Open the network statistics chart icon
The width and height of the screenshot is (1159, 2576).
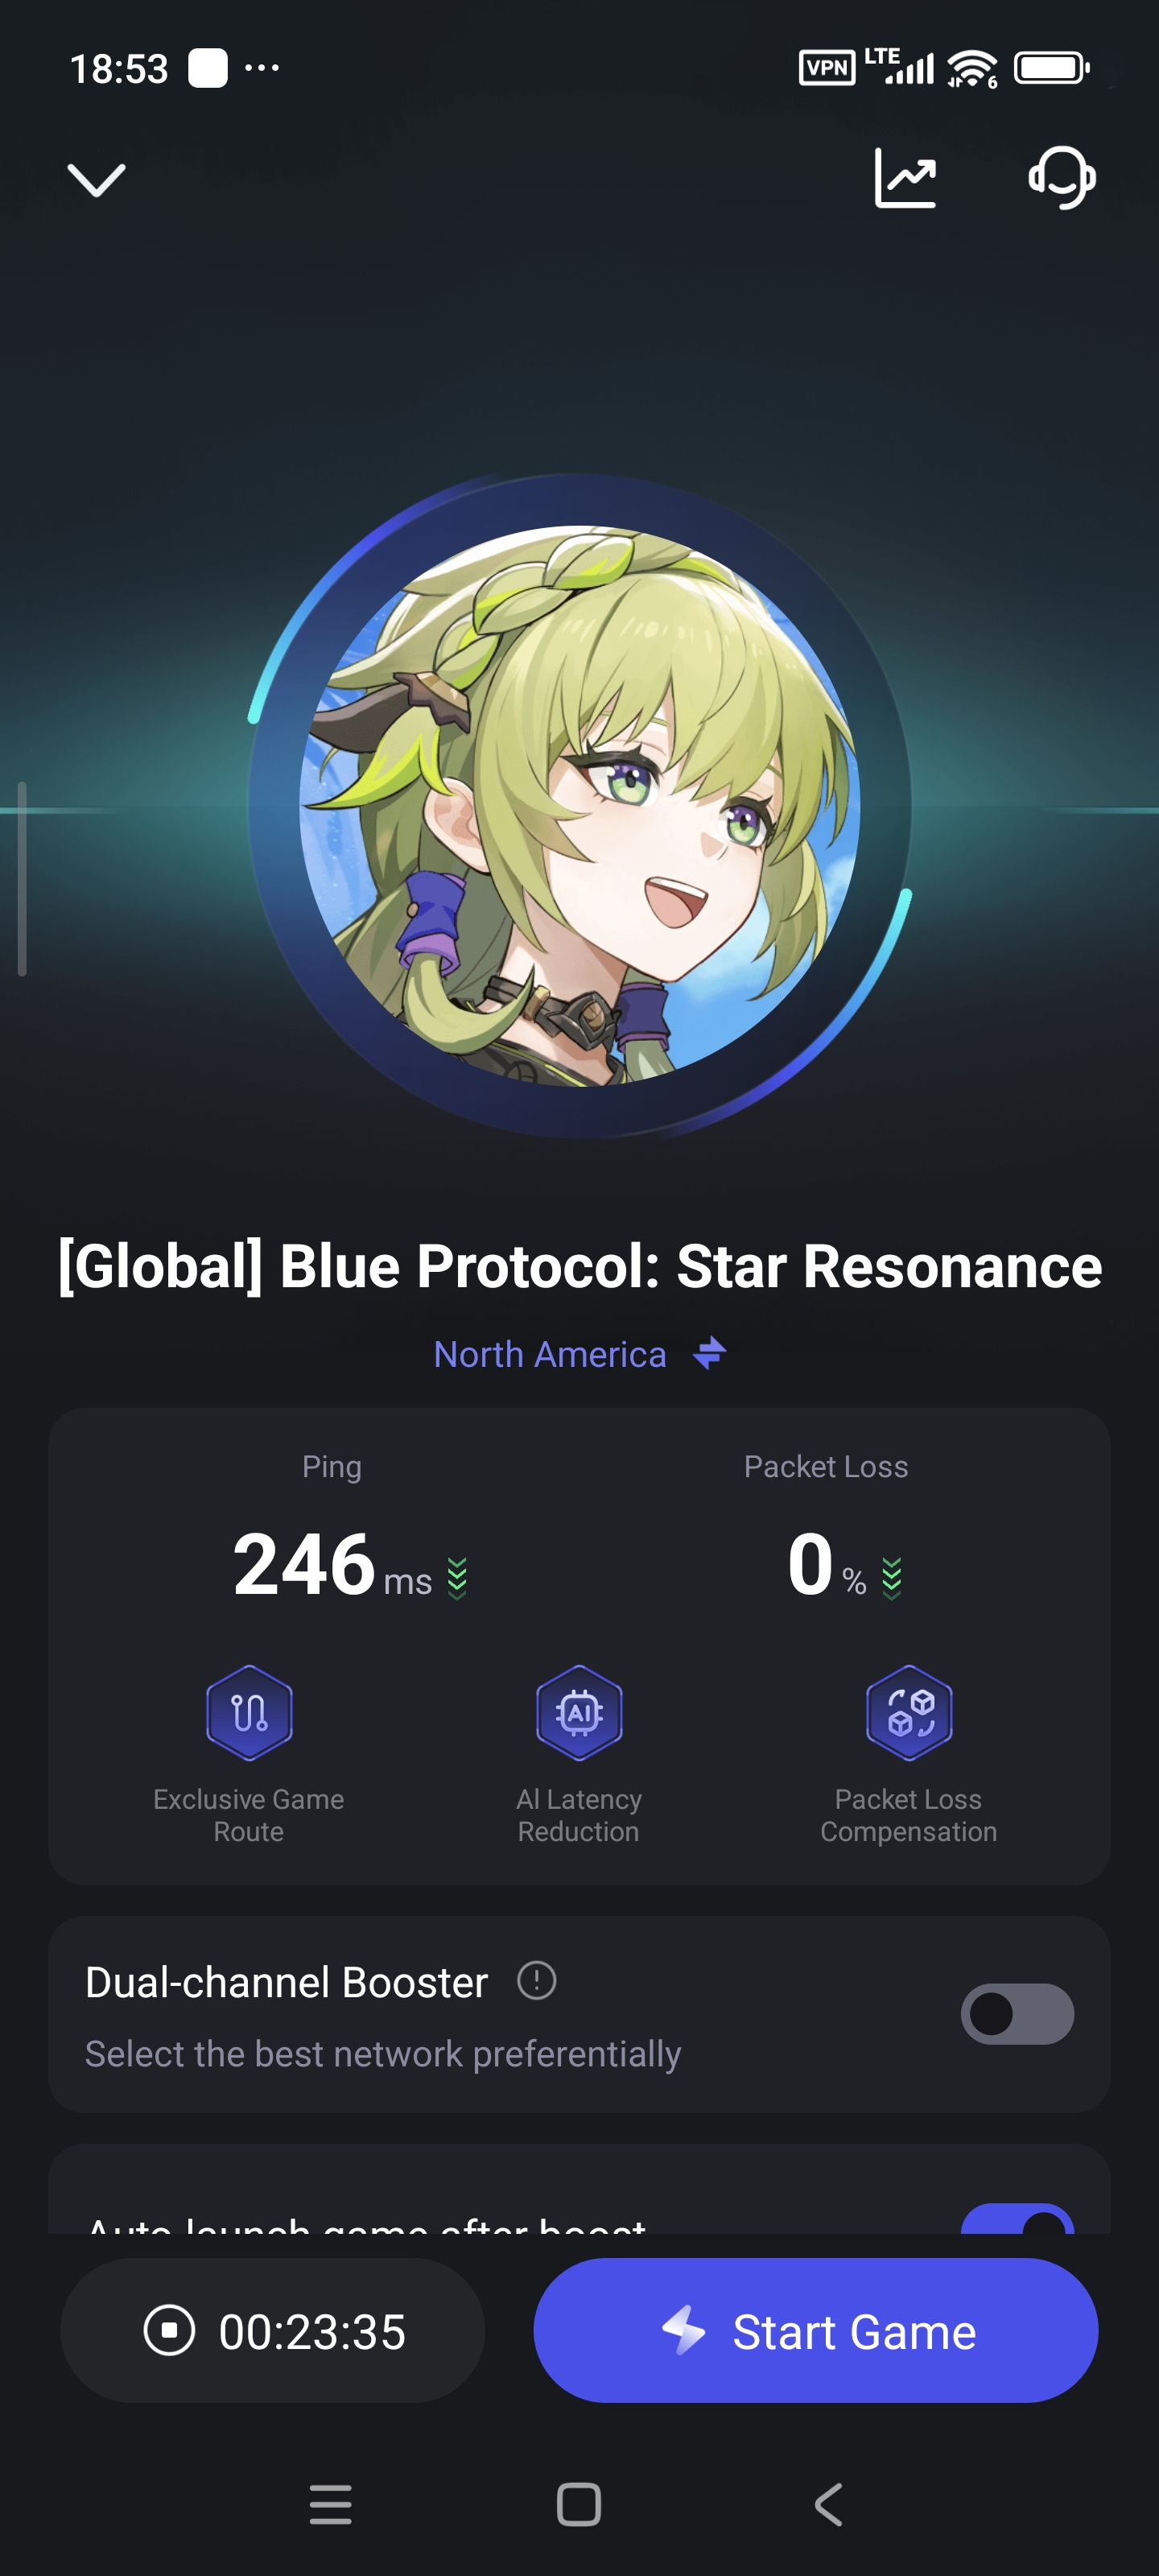[x=905, y=178]
